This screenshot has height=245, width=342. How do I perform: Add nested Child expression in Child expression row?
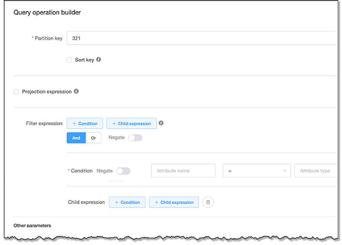[174, 202]
